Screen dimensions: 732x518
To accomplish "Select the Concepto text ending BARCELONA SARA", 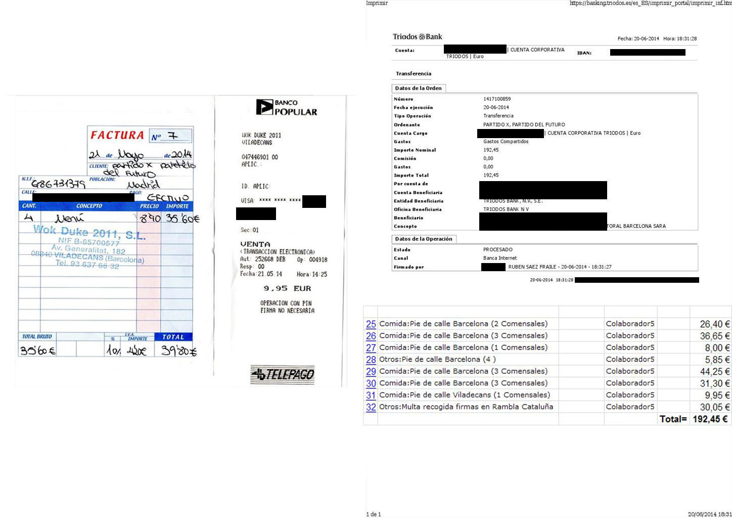I will [x=636, y=226].
